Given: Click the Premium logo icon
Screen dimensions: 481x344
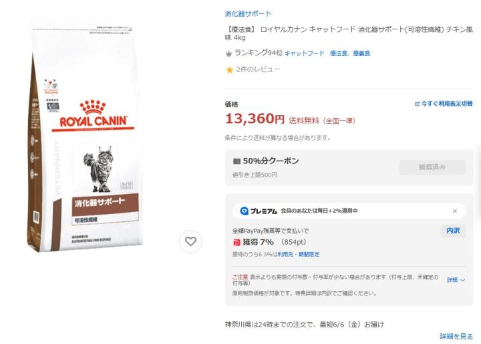Looking at the screenshot, I should (245, 211).
